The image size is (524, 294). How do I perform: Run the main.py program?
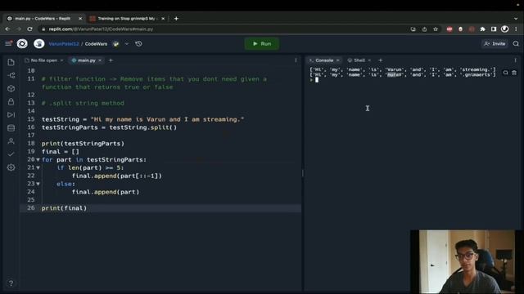coord(262,43)
